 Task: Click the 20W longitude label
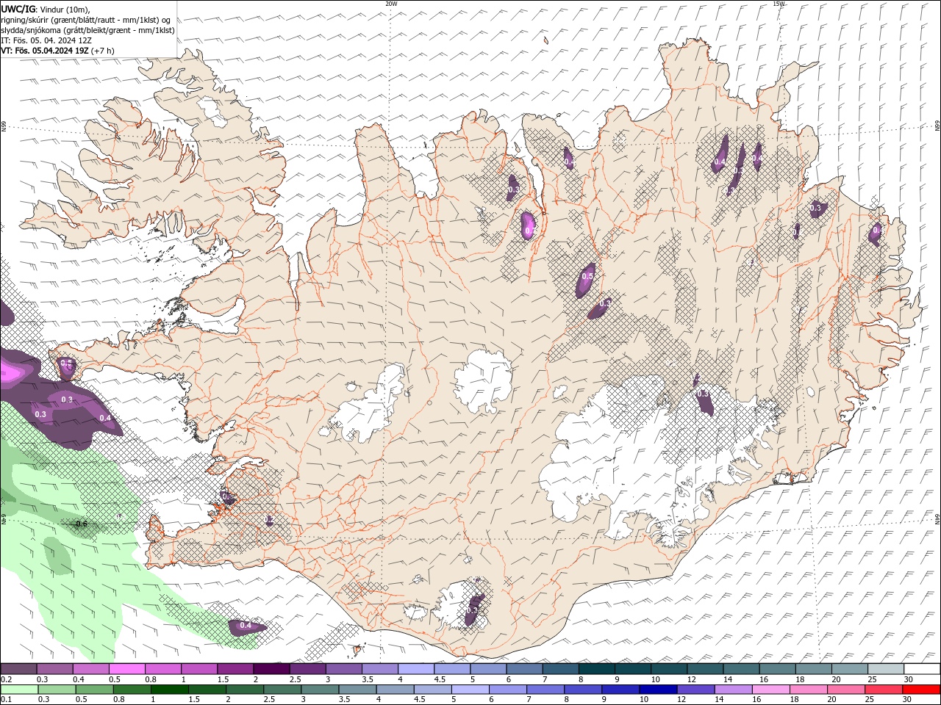pyautogui.click(x=391, y=4)
